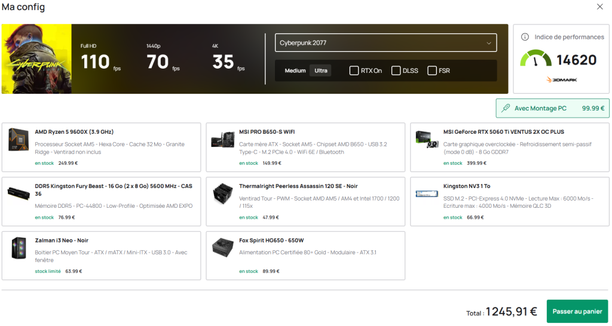Click the 149.99 € motherboard price
The width and height of the screenshot is (612, 326).
click(272, 163)
